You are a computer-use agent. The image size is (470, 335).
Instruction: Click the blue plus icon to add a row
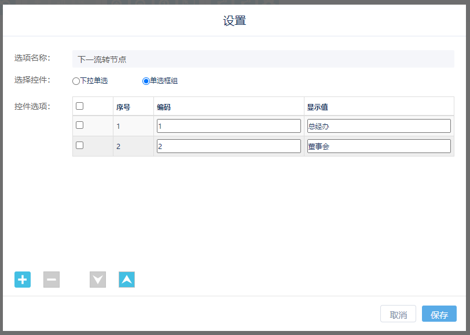[x=23, y=280]
